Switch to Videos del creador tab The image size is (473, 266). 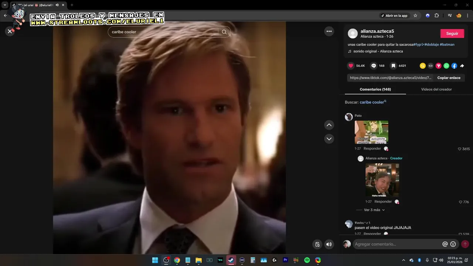436,89
